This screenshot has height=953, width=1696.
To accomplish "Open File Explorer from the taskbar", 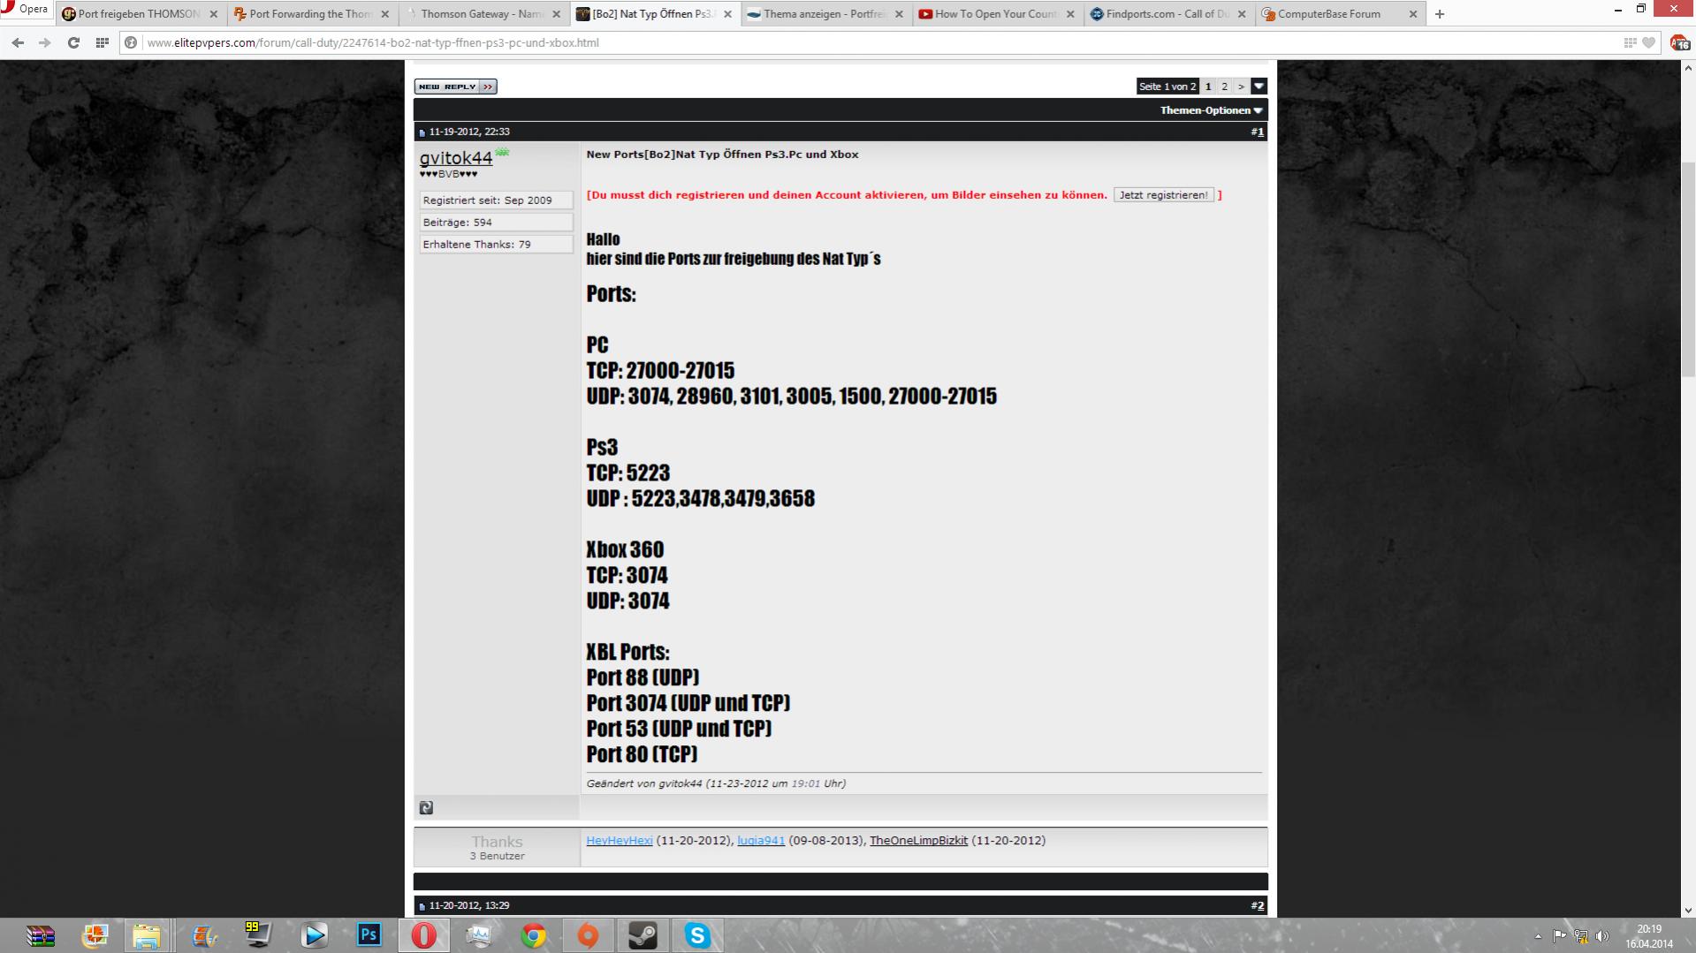I will click(x=147, y=935).
